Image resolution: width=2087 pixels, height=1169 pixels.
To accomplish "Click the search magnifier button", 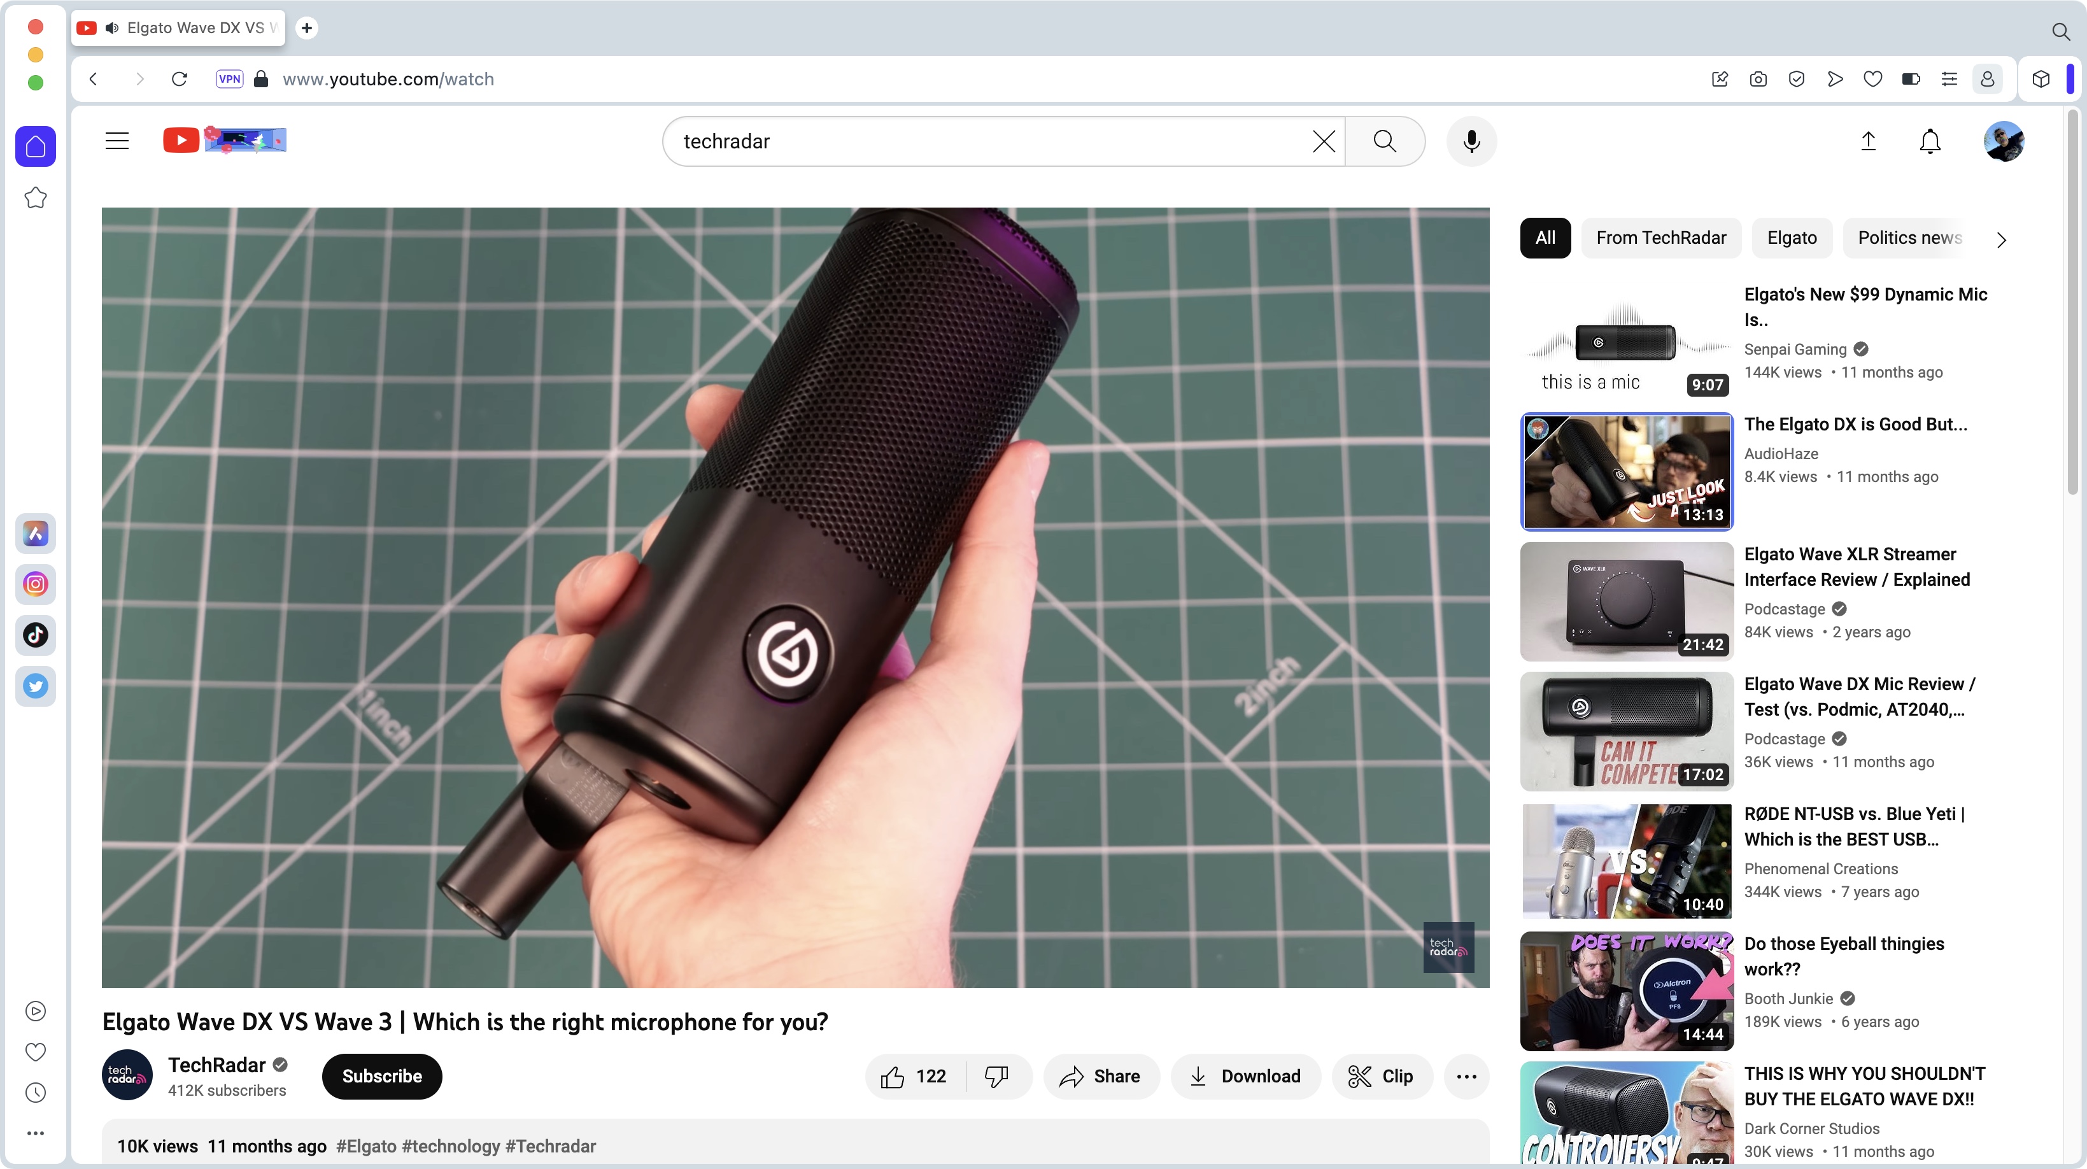I will [1385, 141].
